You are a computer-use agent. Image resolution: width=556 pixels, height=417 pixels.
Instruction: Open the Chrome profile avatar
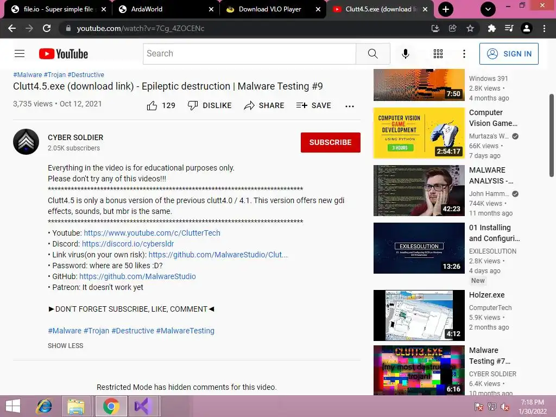527,28
